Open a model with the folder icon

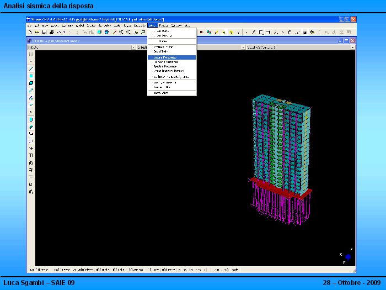click(36, 32)
